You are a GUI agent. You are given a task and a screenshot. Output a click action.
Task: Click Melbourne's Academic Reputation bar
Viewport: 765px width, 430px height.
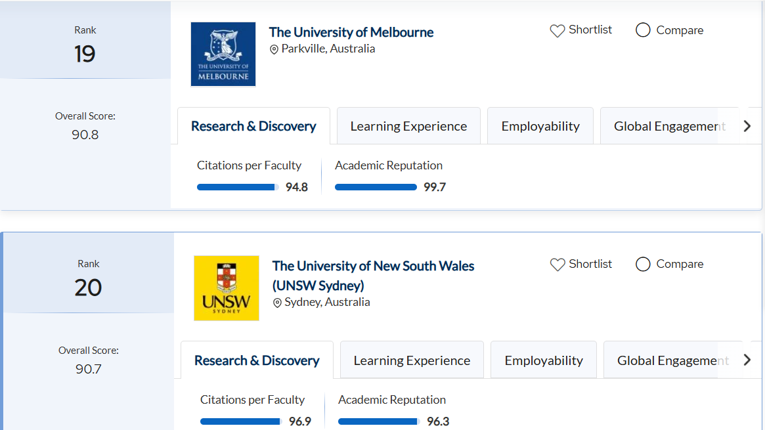[x=376, y=187]
